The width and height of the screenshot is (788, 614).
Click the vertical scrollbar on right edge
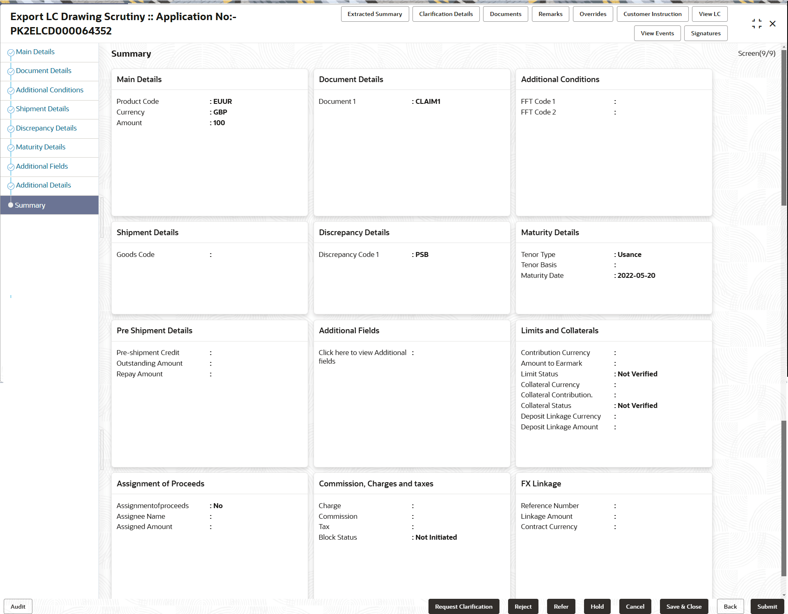click(783, 127)
